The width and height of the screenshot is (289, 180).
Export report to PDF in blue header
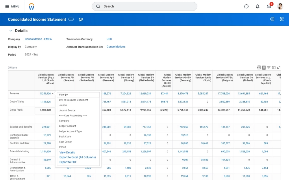tap(281, 19)
